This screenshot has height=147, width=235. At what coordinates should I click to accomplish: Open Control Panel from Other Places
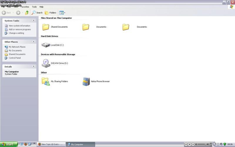(x=15, y=58)
